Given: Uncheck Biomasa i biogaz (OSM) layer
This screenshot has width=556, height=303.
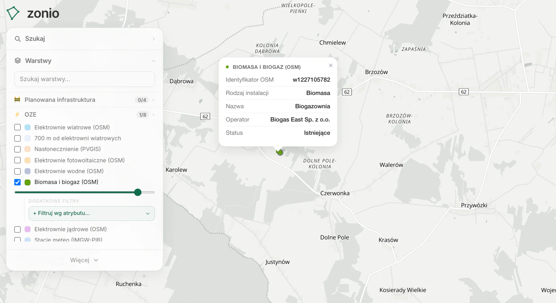Looking at the screenshot, I should coord(18,182).
